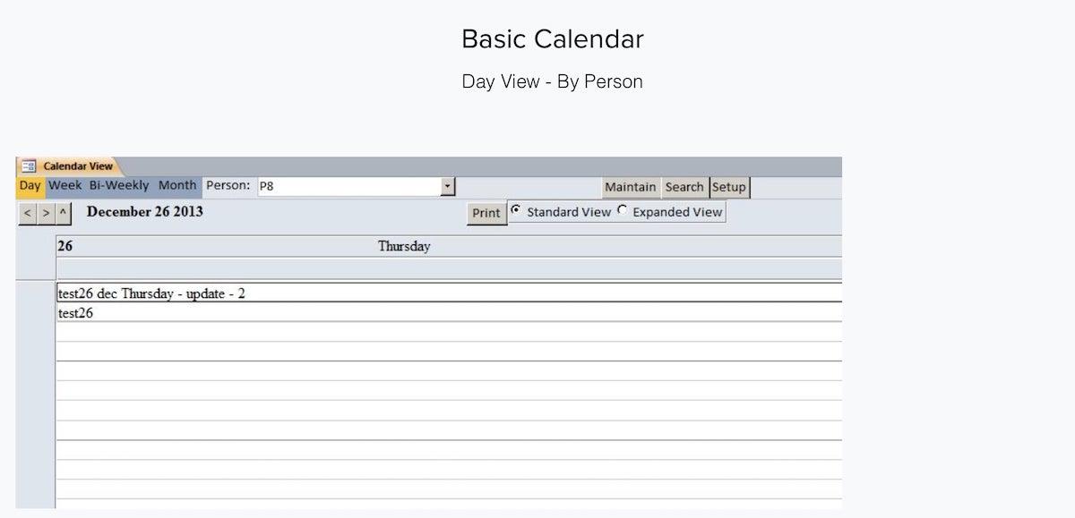Open the Maintain button

coord(630,187)
